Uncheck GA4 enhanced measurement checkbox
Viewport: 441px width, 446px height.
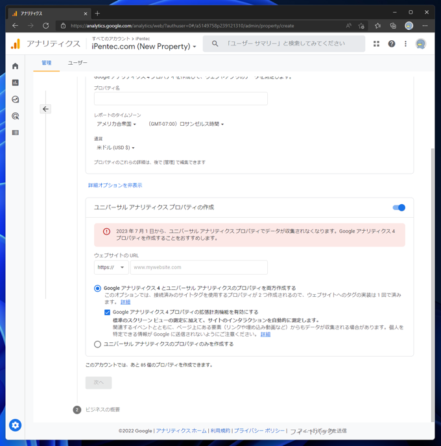107,312
